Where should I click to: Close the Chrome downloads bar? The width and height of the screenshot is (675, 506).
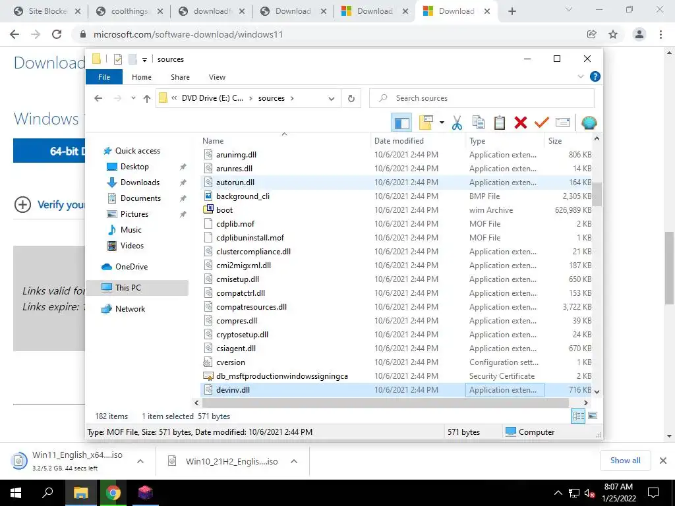663,461
